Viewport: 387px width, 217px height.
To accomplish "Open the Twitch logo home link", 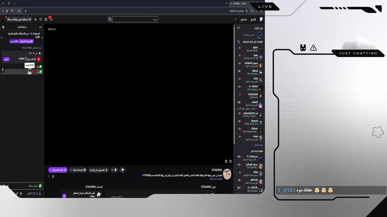I will pyautogui.click(x=261, y=19).
